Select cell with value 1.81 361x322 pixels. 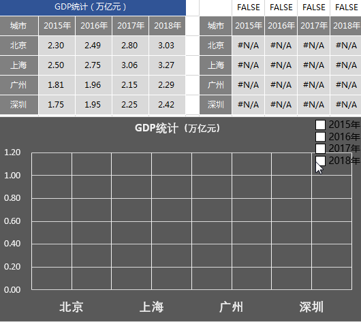[x=57, y=85]
